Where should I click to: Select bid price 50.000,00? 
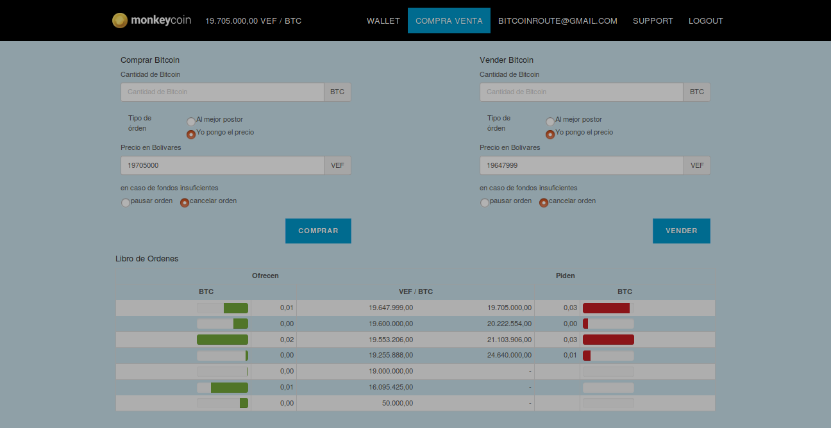pyautogui.click(x=398, y=403)
